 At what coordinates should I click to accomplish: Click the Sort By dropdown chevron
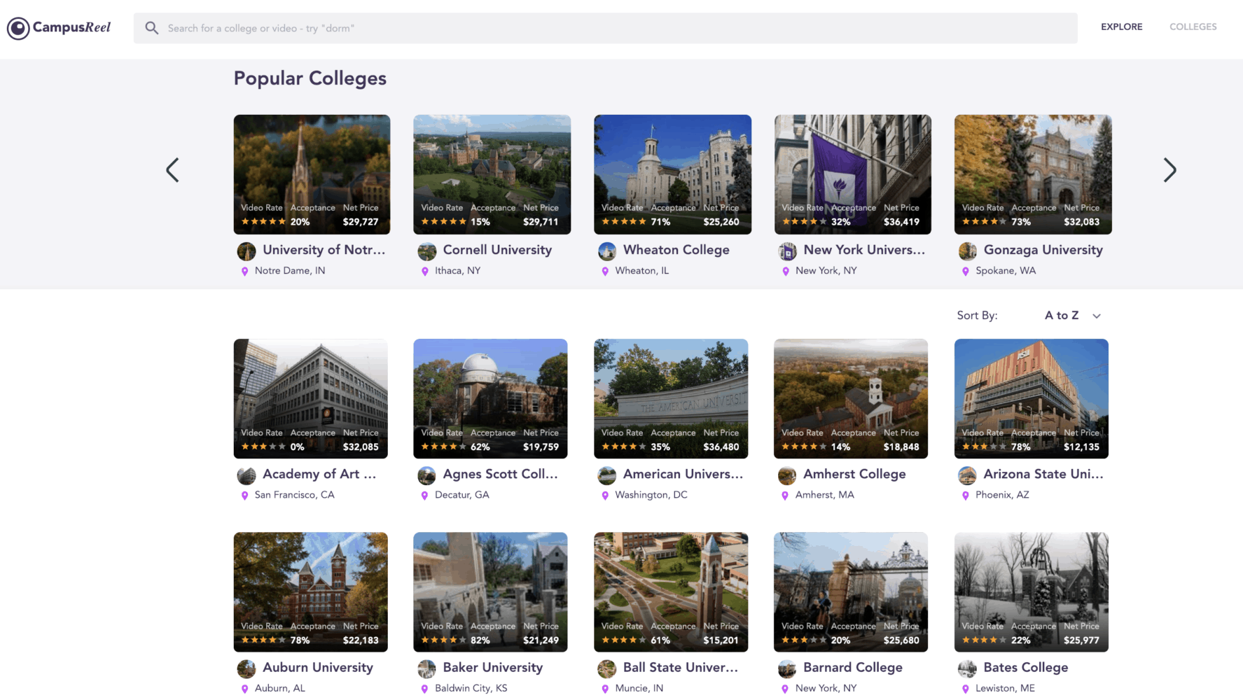pos(1097,316)
